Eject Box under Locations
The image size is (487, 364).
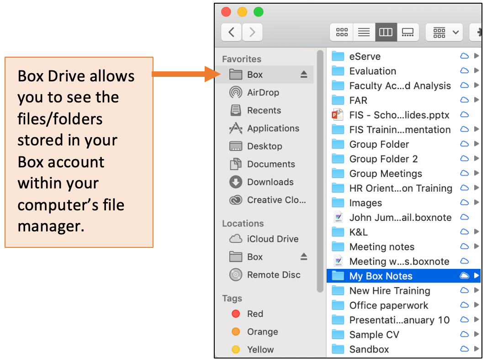pyautogui.click(x=304, y=257)
